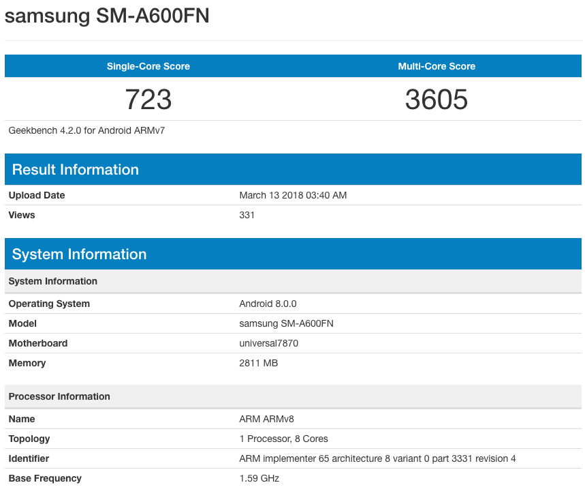Click the 1.59 GHz base frequency value
This screenshot has height=500, width=585.
tap(259, 478)
